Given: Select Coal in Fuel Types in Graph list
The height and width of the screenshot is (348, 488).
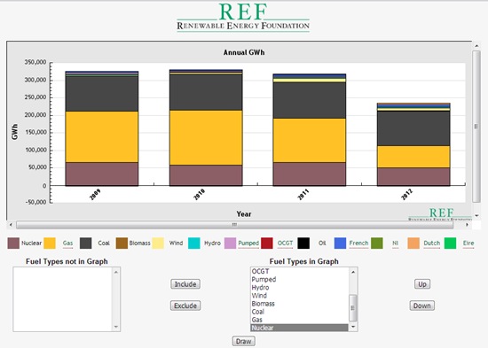Looking at the screenshot, I should (299, 312).
